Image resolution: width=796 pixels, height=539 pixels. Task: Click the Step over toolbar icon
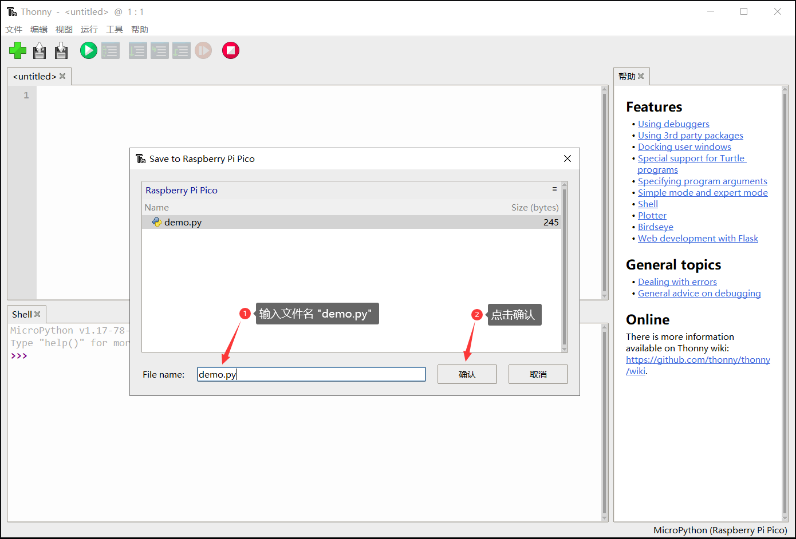[x=137, y=50]
